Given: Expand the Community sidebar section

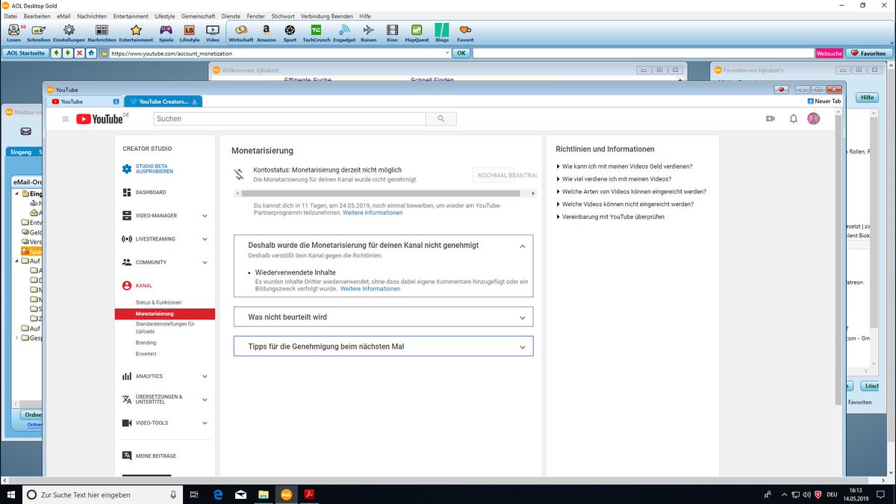Looking at the screenshot, I should pyautogui.click(x=205, y=262).
